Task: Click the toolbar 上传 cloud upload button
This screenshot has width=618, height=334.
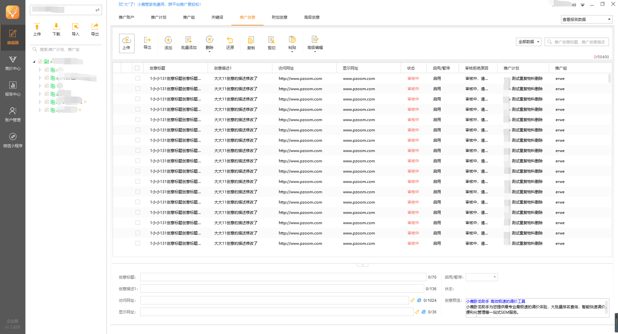Action: pos(126,43)
